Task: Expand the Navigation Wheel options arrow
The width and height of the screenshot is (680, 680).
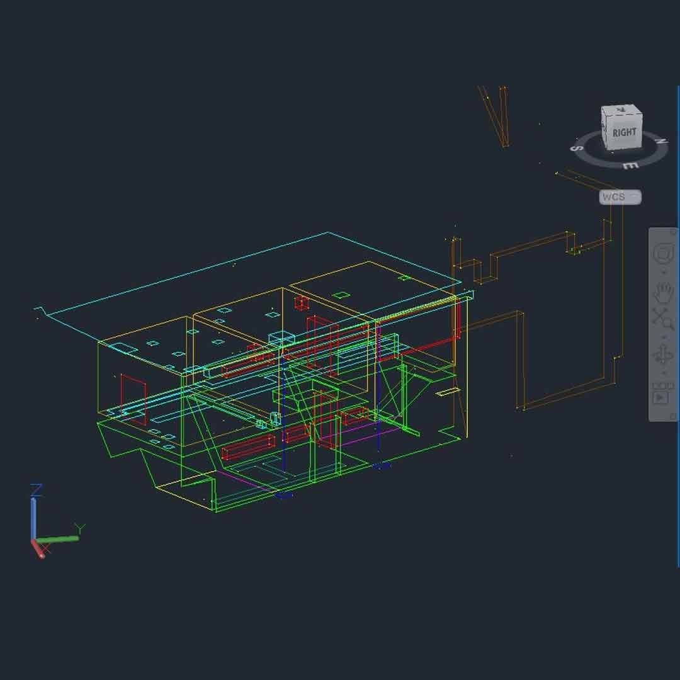Action: pos(664,273)
